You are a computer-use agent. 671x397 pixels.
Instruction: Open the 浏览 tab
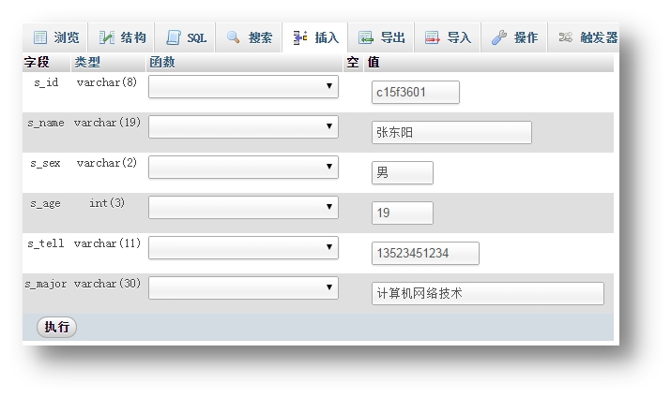pos(55,37)
